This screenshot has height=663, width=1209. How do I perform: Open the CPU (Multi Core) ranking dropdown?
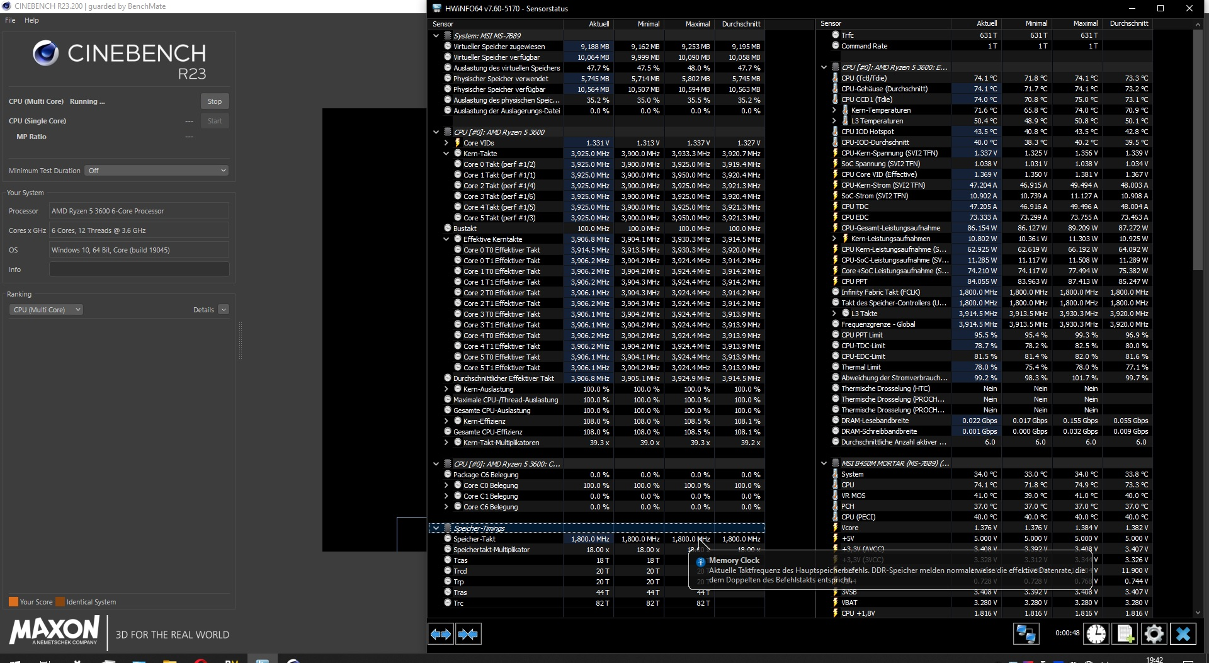(x=47, y=310)
